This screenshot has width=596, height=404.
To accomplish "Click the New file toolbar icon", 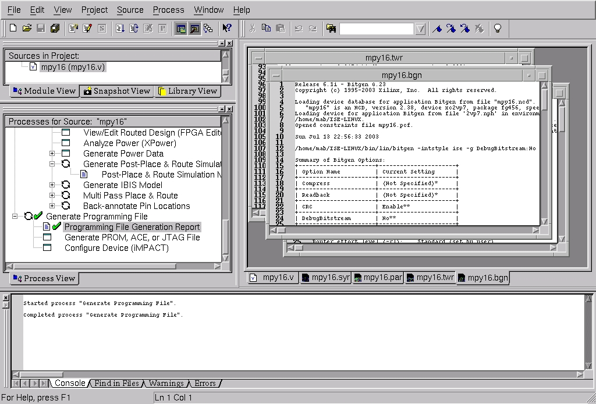I will click(x=13, y=28).
